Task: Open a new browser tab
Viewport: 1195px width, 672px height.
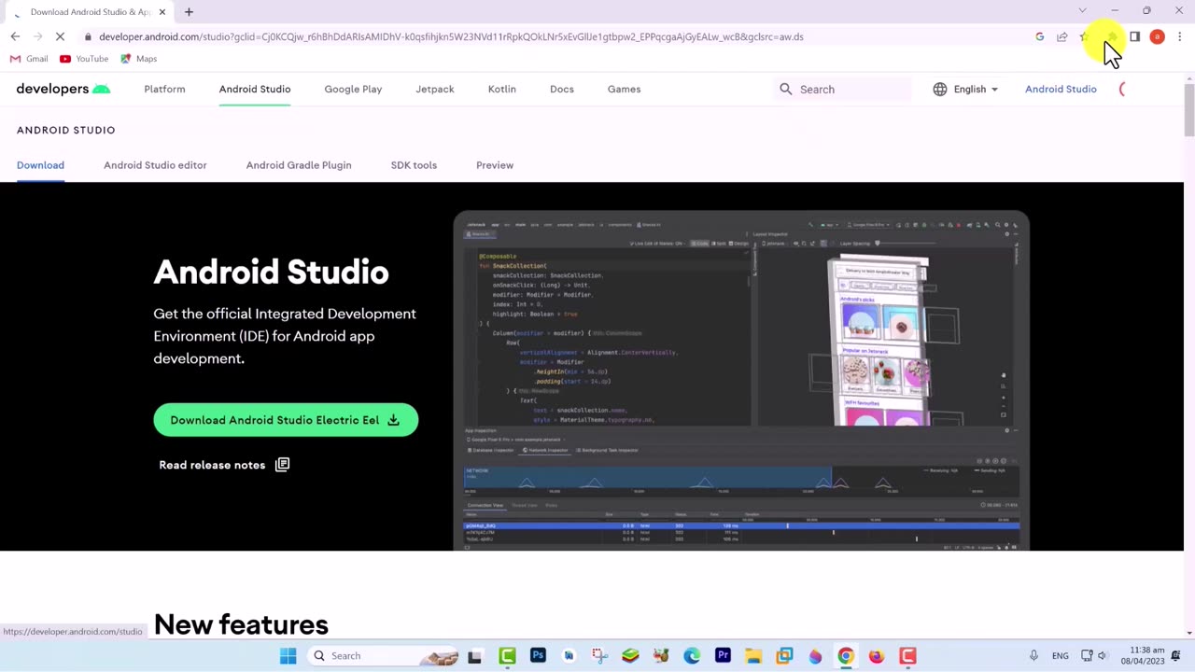Action: pos(189,11)
